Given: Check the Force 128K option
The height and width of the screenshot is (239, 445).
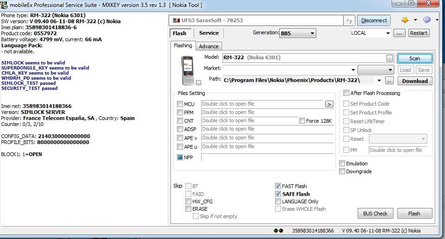Looking at the screenshot, I should [302, 121].
